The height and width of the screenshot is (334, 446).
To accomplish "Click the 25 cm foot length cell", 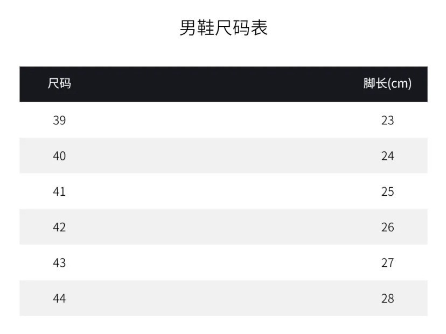I will (x=387, y=191).
